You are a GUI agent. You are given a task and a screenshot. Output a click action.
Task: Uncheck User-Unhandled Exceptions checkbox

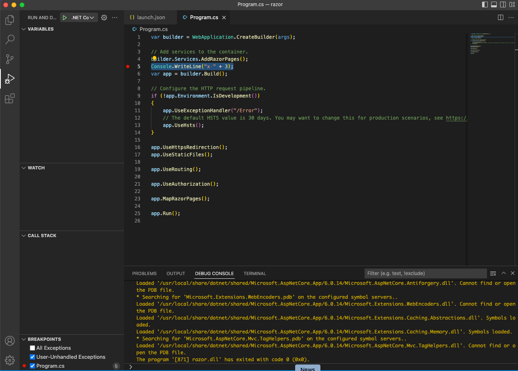33,357
